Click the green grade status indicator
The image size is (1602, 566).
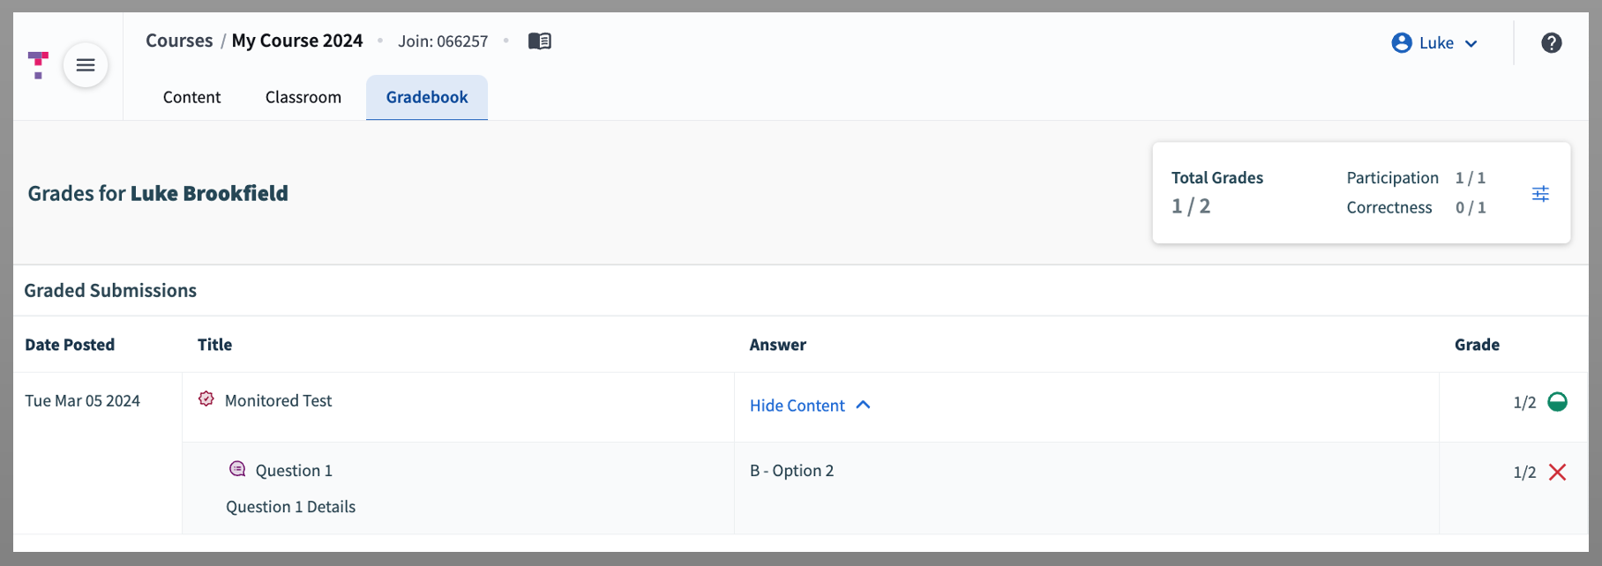coord(1555,401)
